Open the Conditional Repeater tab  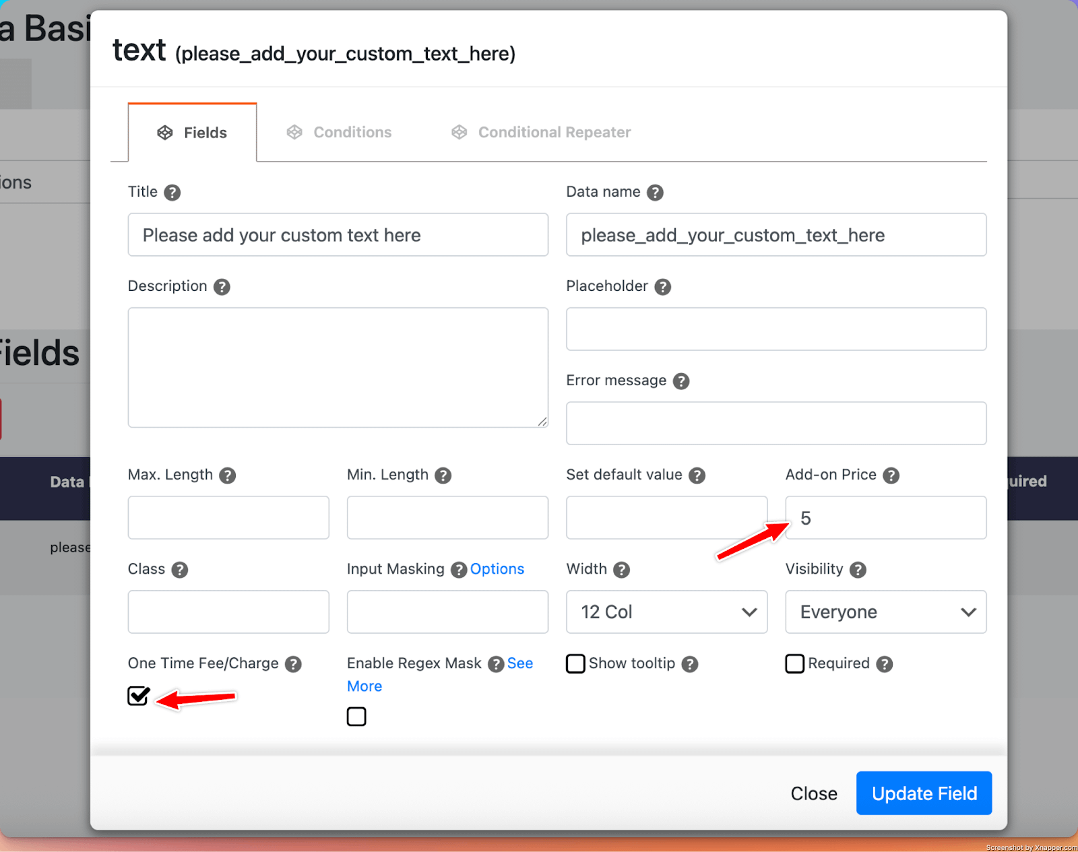[542, 133]
